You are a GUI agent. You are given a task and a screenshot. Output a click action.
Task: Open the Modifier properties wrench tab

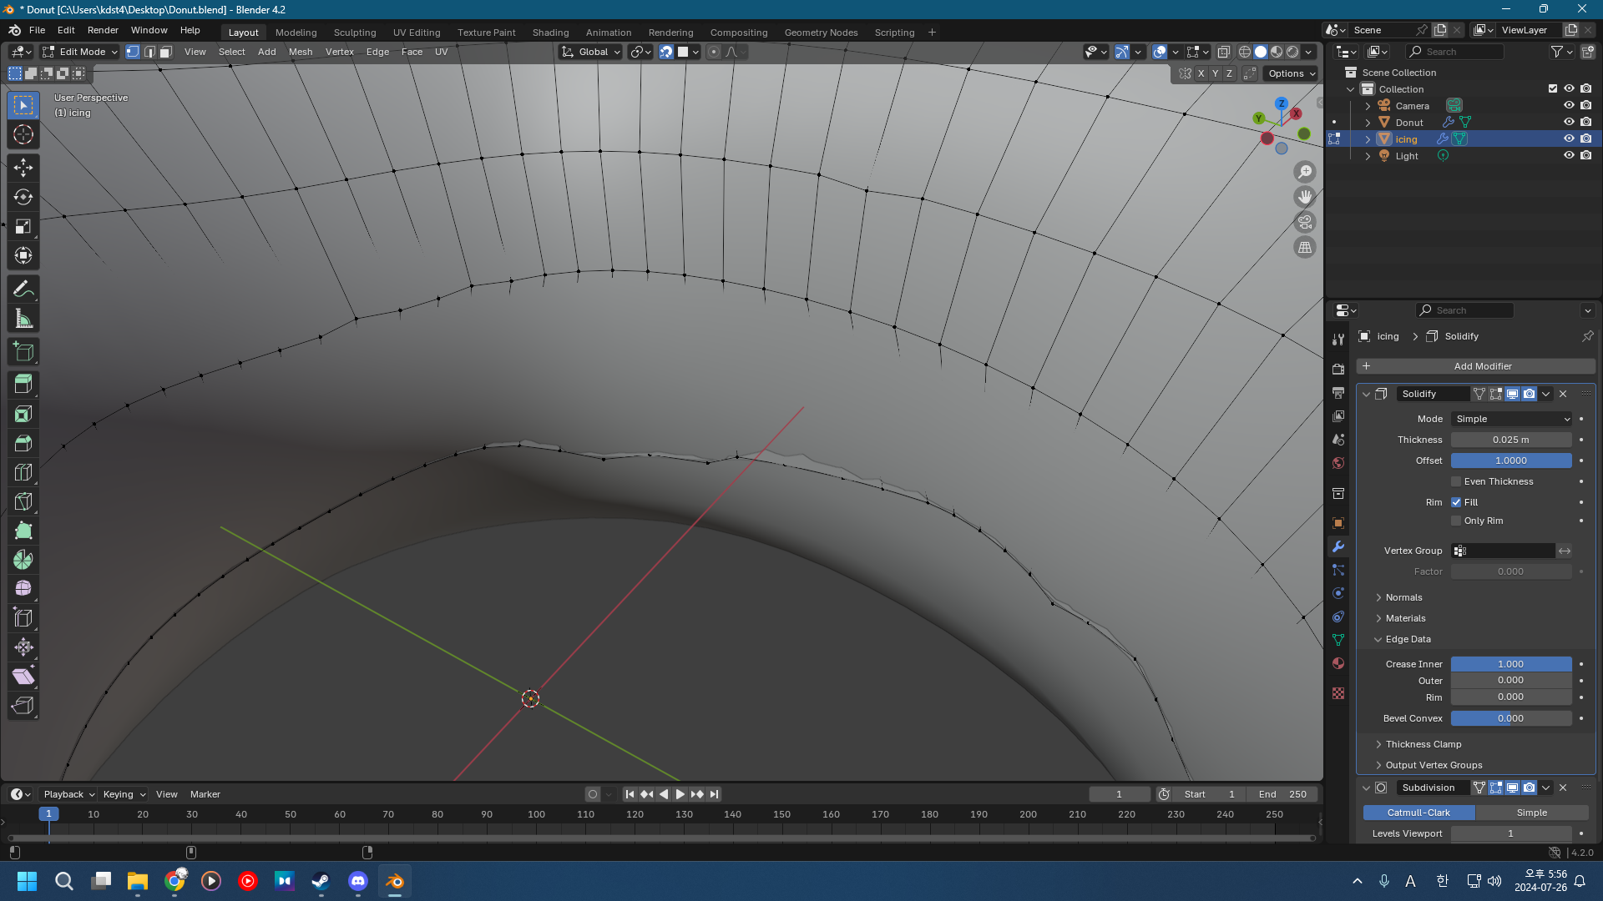tap(1338, 546)
